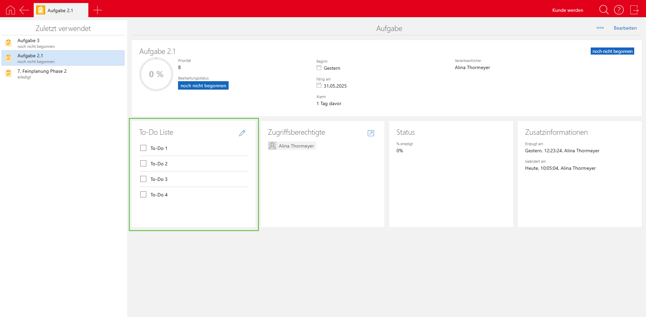Open the search magnifier icon
646x317 pixels.
[x=604, y=10]
